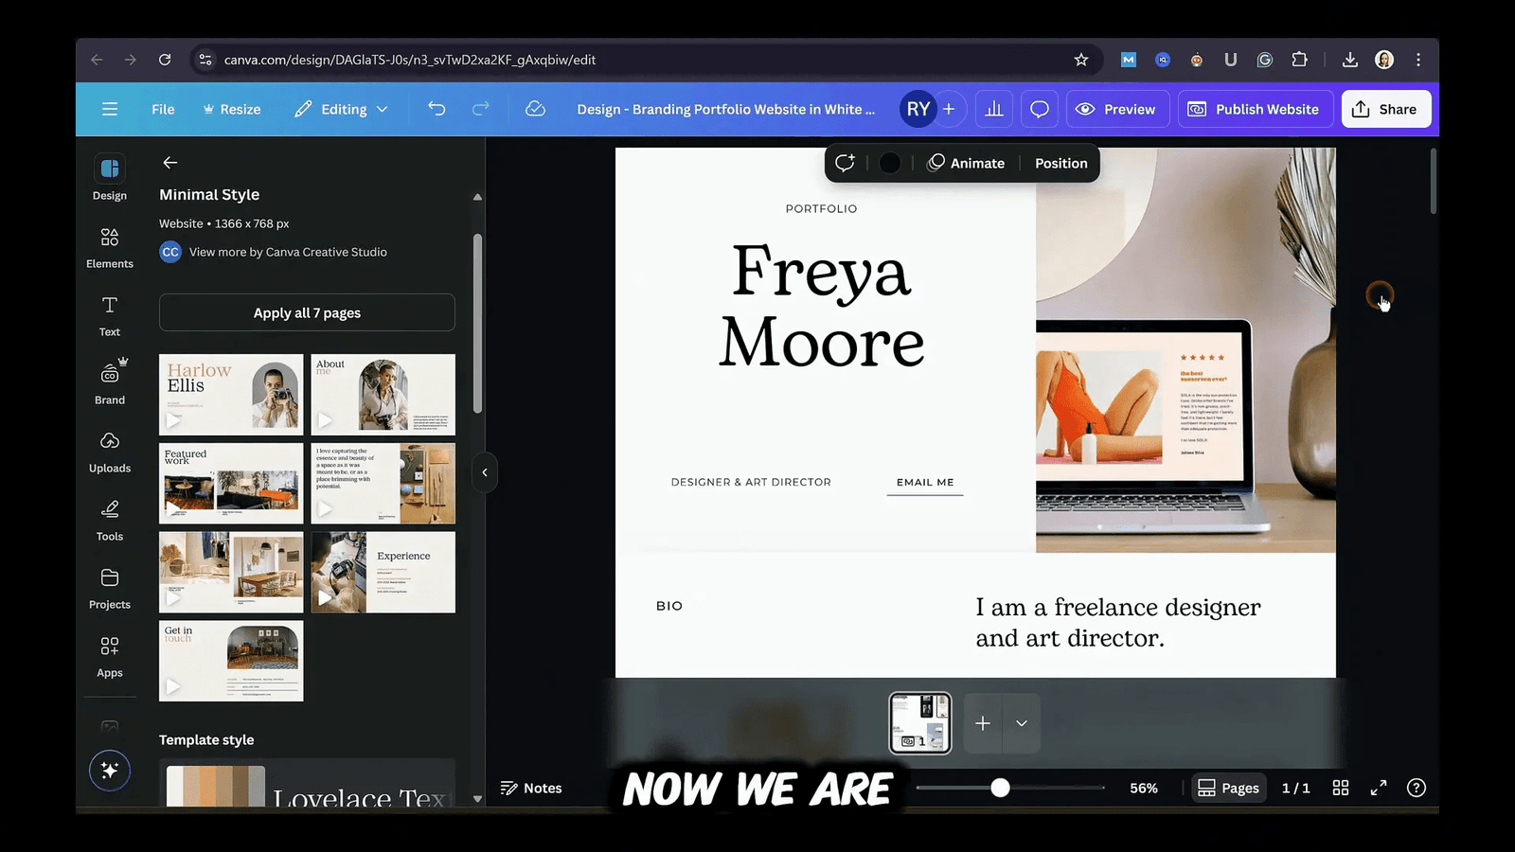
Task: Open the zoom percentage 56% menu
Action: 1144,788
